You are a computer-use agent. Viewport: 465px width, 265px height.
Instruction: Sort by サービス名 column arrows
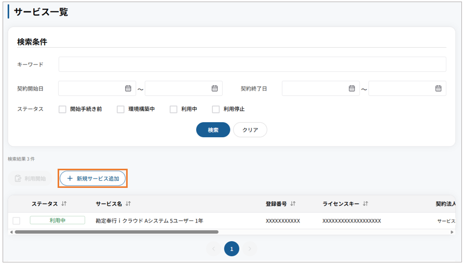[128, 203]
